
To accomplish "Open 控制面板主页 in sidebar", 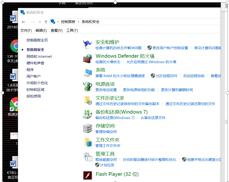I will tap(37, 40).
